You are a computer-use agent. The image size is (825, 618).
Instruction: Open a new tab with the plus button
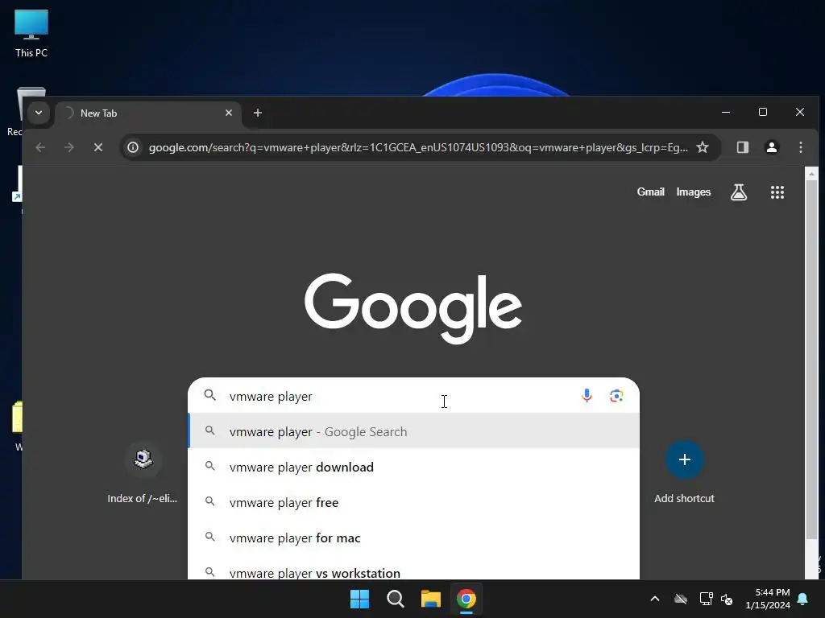point(257,113)
